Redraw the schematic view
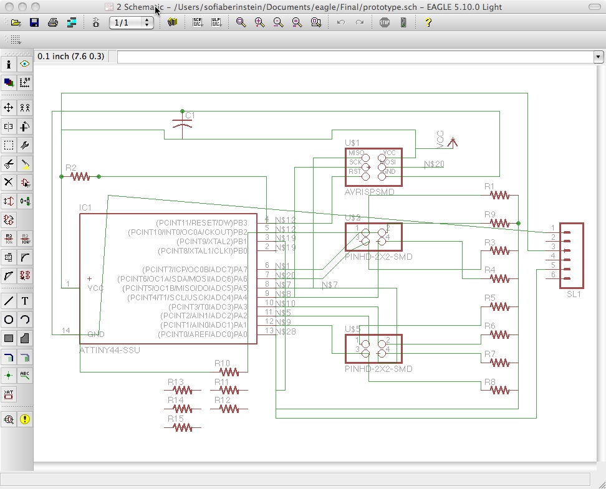 (x=297, y=22)
